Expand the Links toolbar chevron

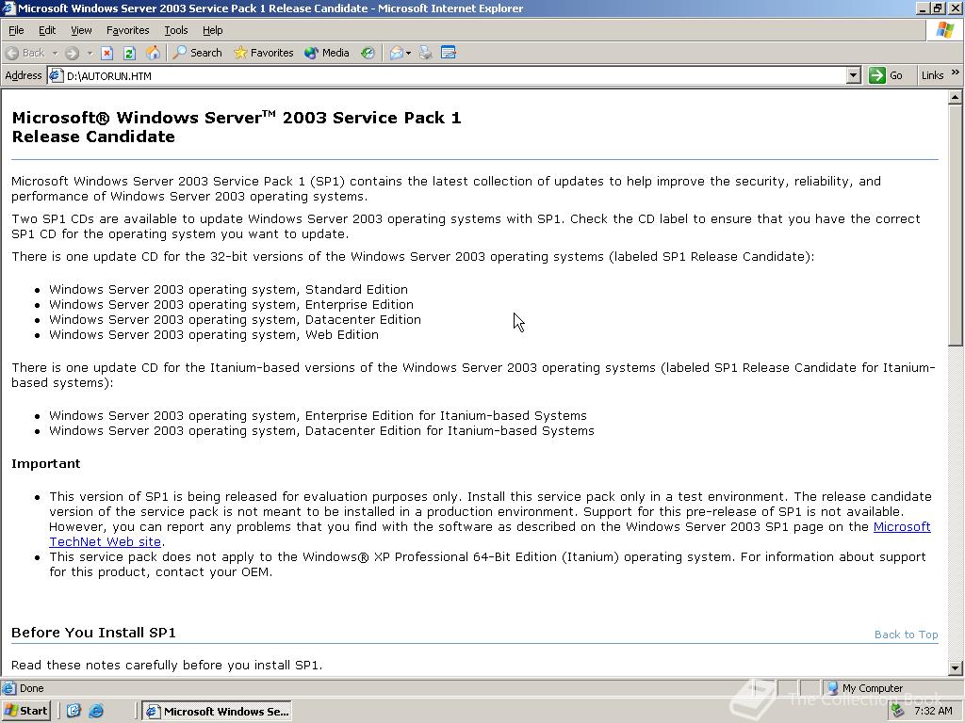tap(956, 72)
